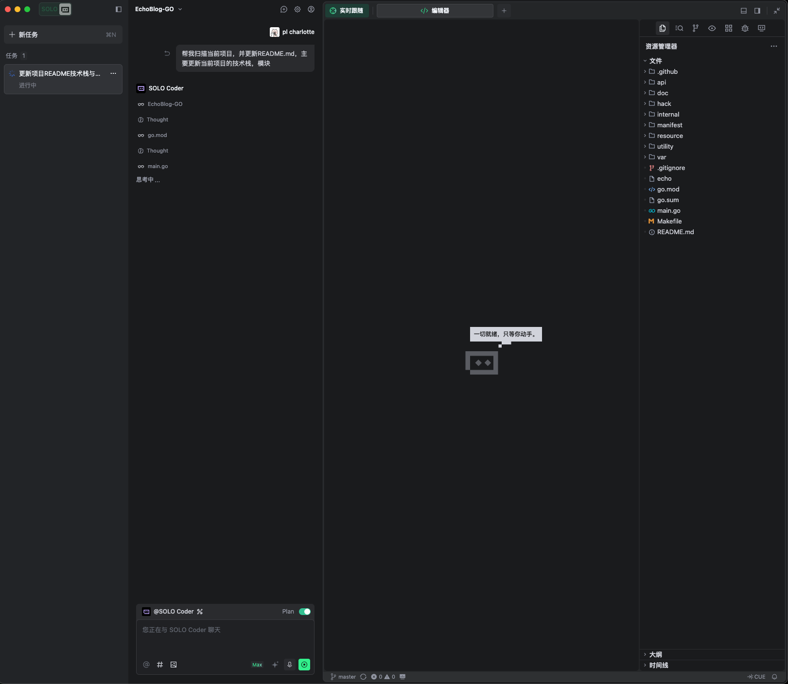788x684 pixels.
Task: Open the debug bug icon
Action: point(745,28)
